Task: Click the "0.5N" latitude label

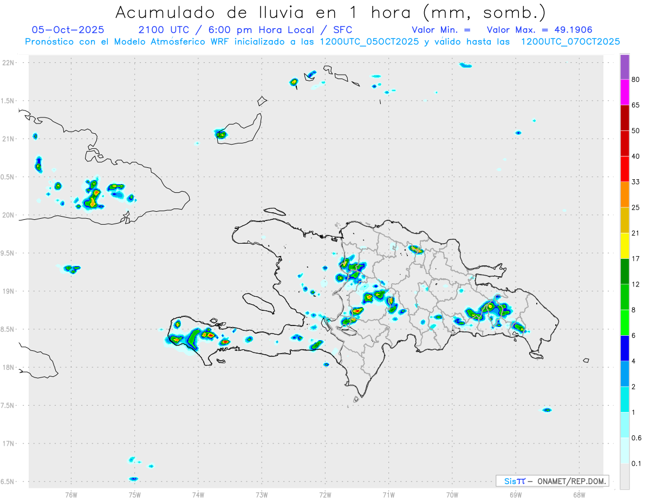Action: point(8,177)
